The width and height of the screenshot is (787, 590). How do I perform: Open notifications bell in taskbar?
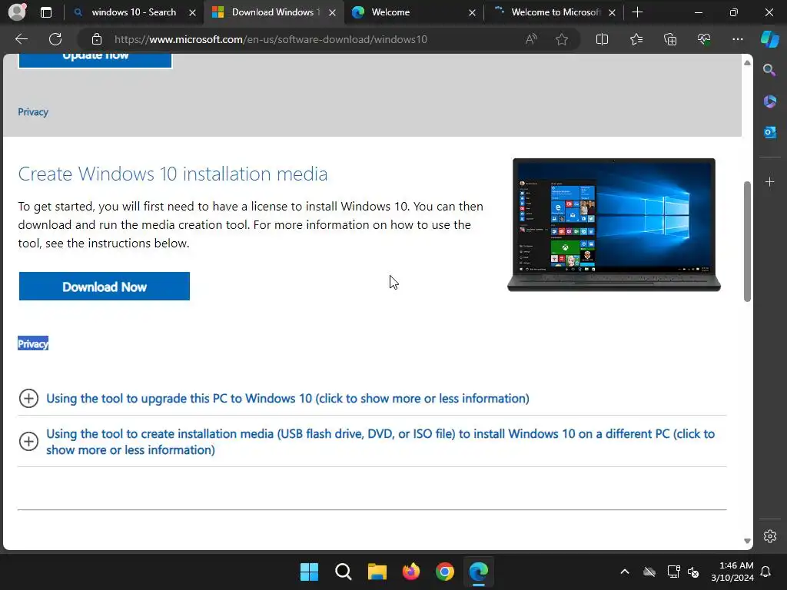(x=766, y=572)
